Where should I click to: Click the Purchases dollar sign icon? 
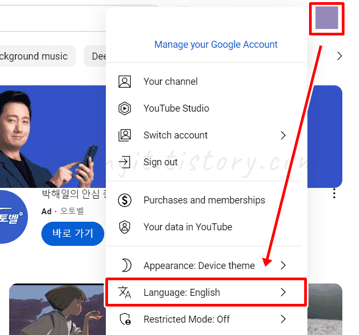coord(125,200)
